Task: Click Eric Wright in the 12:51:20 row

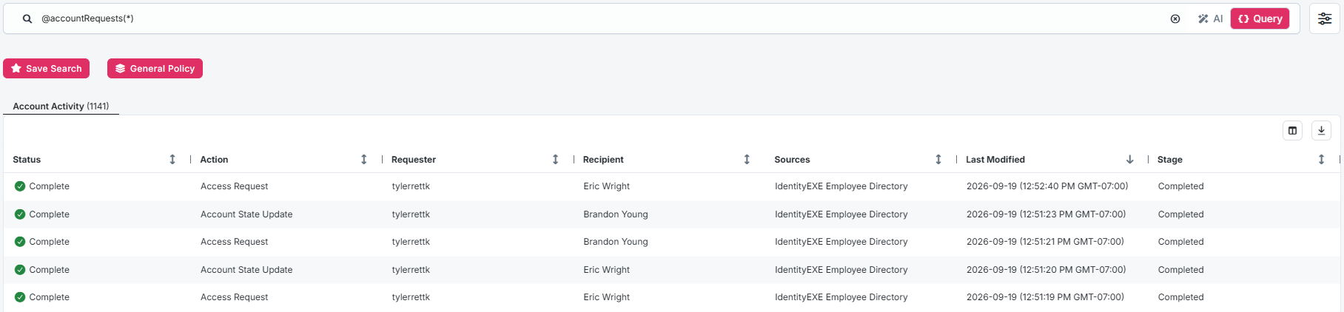Action: (606, 270)
